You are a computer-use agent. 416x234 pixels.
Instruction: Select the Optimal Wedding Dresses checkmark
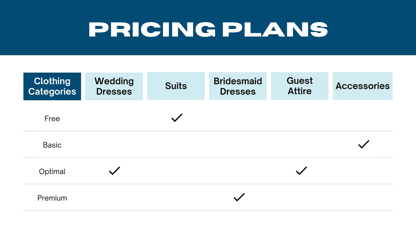point(114,171)
